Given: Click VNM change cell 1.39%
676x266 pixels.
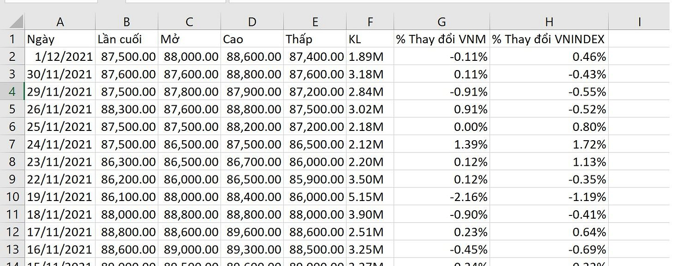Looking at the screenshot, I should click(x=442, y=144).
